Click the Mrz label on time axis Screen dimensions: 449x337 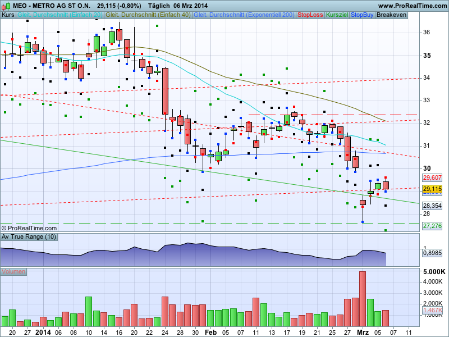pyautogui.click(x=363, y=333)
